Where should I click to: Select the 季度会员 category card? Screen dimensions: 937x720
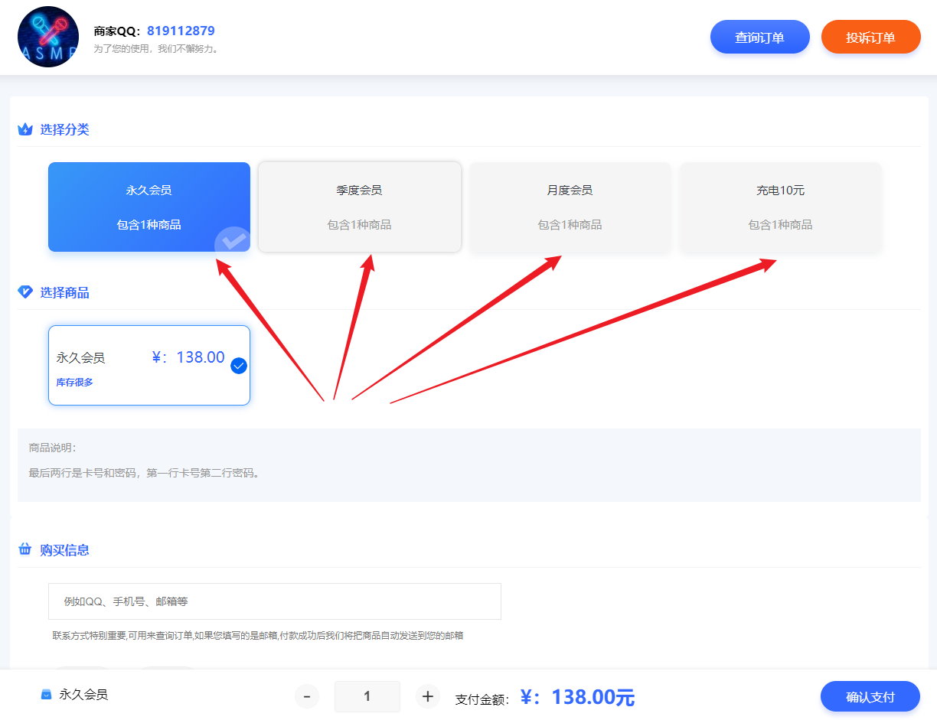(x=360, y=207)
